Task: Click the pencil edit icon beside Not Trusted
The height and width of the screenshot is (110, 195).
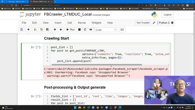Action: 154,23
